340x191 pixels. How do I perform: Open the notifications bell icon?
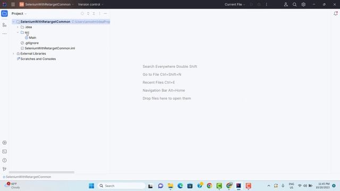point(335,13)
